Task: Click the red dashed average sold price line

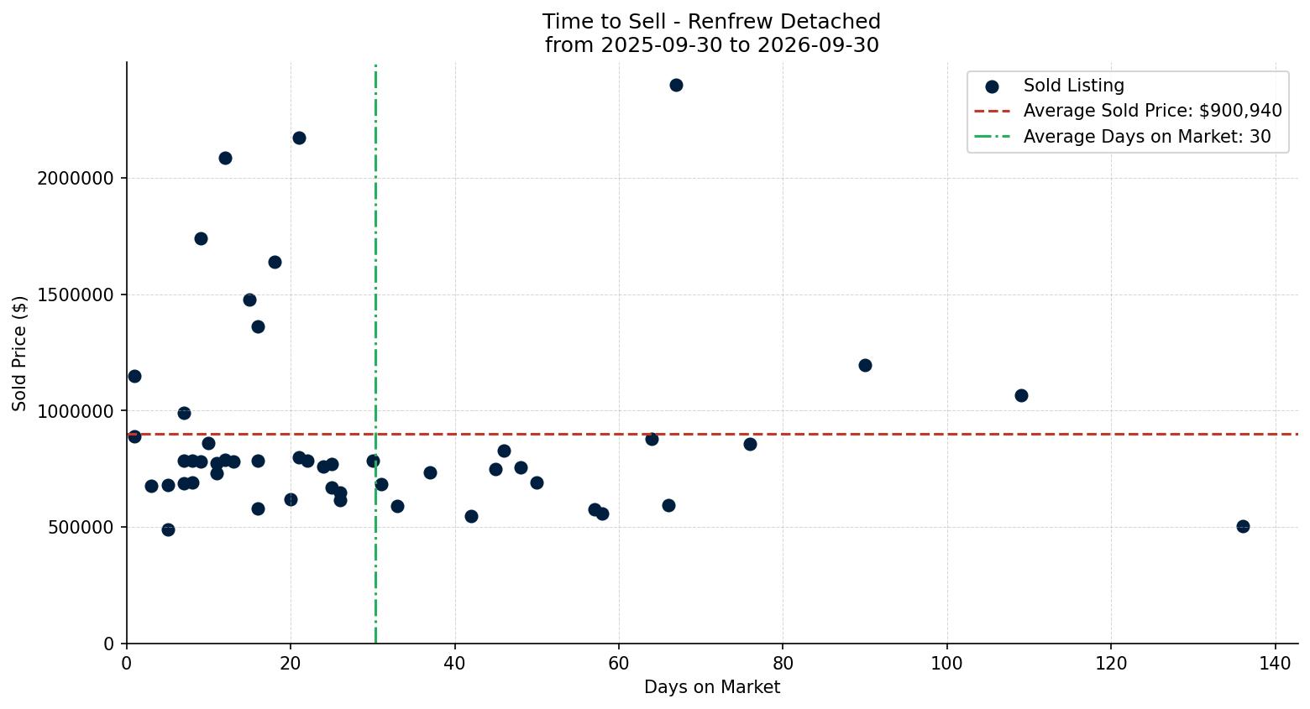Action: (x=712, y=434)
